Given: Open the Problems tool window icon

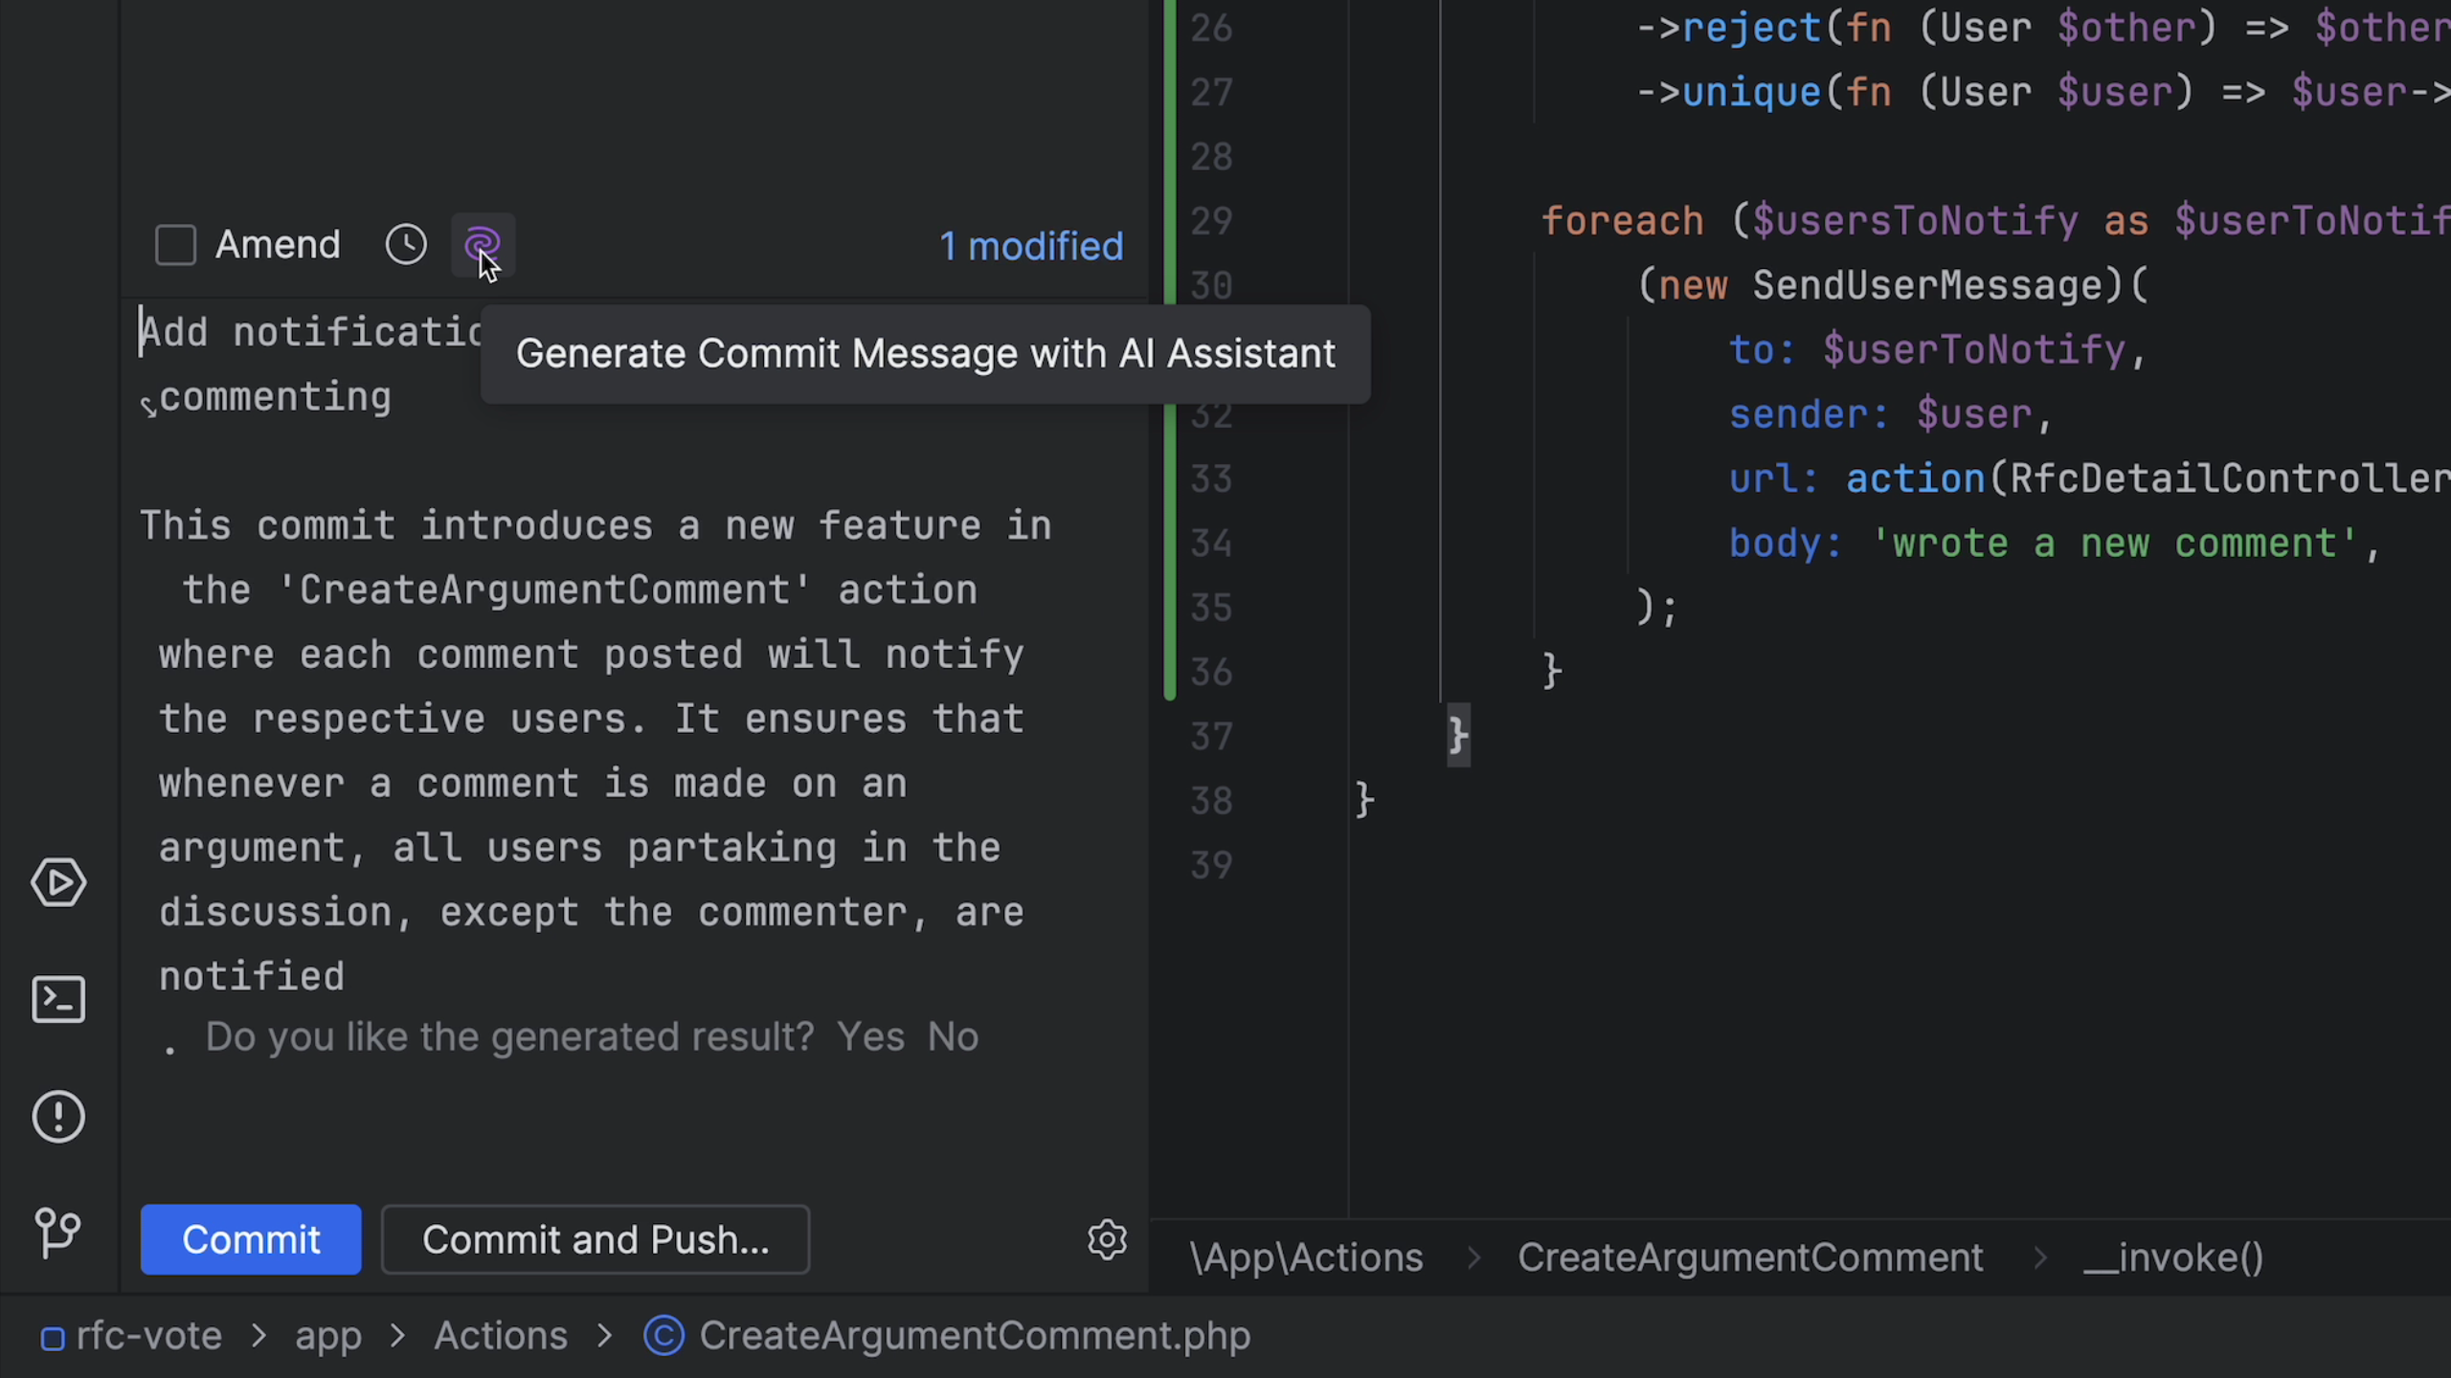Looking at the screenshot, I should tap(58, 1117).
